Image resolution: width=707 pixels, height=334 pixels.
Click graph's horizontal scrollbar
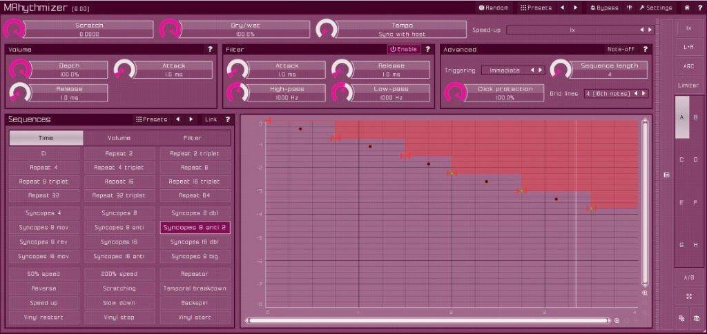tap(428, 321)
